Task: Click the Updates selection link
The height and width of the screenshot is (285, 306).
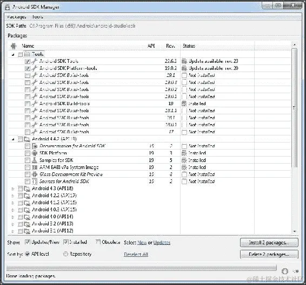Action: click(162, 243)
